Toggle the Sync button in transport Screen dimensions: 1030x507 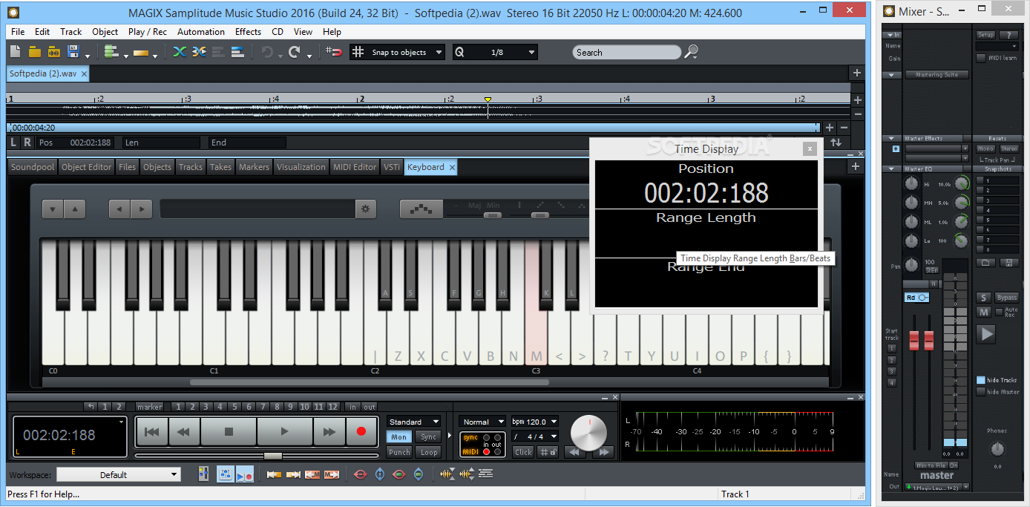click(428, 436)
